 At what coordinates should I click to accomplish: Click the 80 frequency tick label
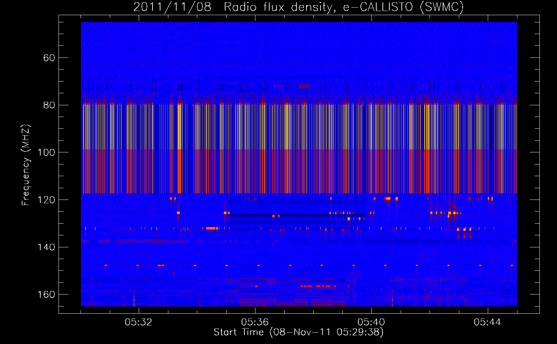[49, 105]
